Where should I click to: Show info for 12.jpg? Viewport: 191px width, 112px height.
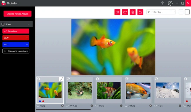62,106
